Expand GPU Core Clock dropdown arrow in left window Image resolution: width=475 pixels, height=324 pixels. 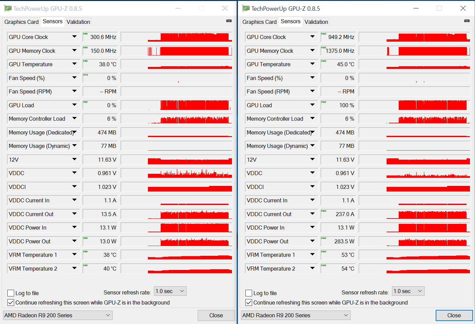[74, 37]
